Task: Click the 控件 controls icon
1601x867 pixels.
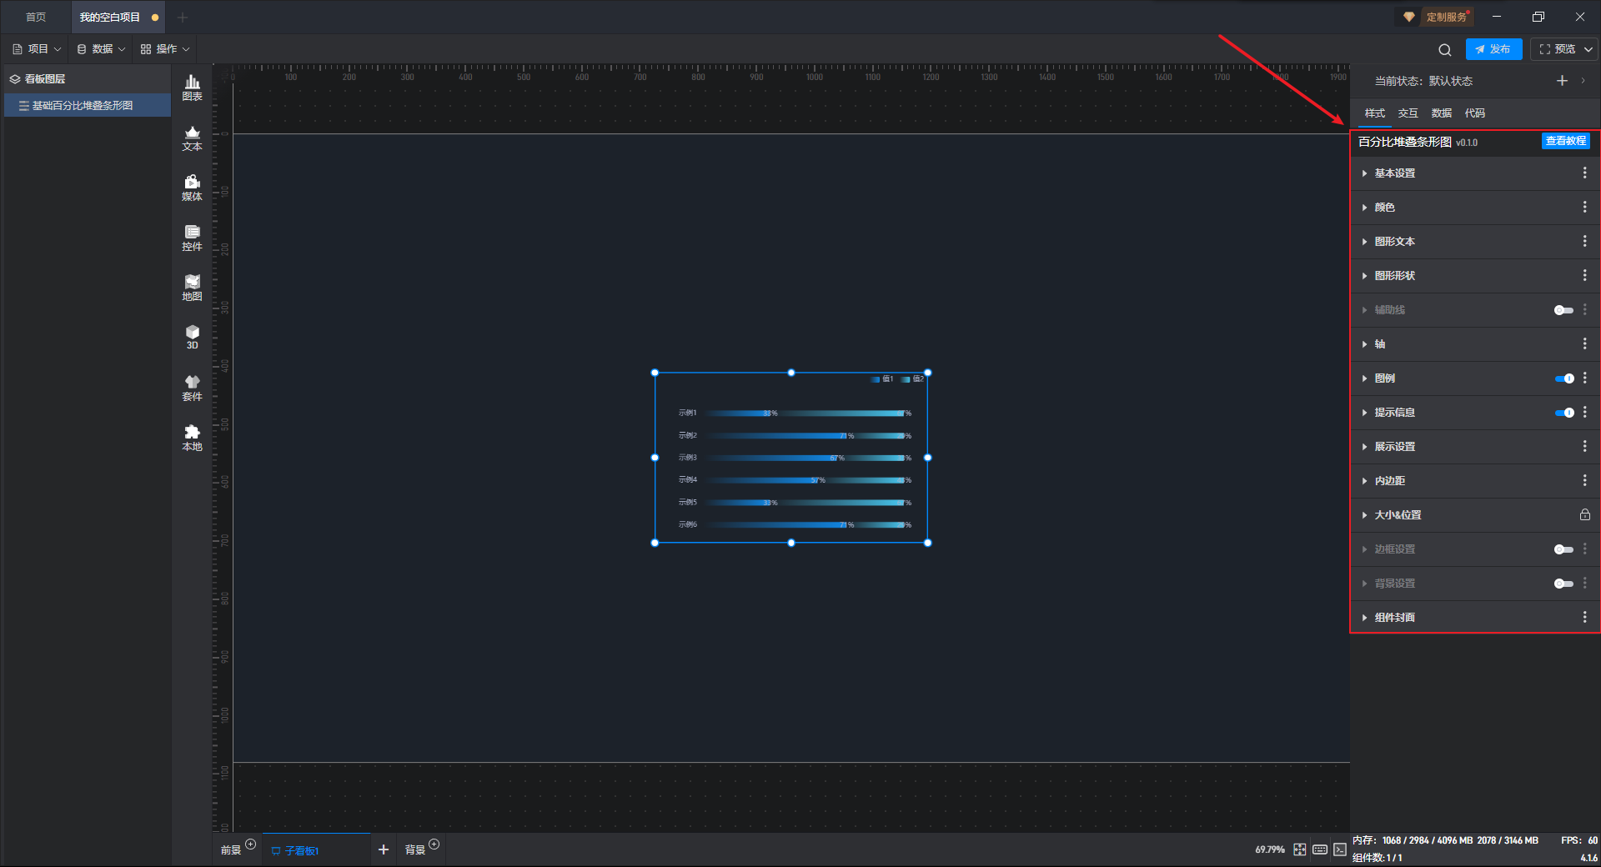Action: [x=192, y=238]
